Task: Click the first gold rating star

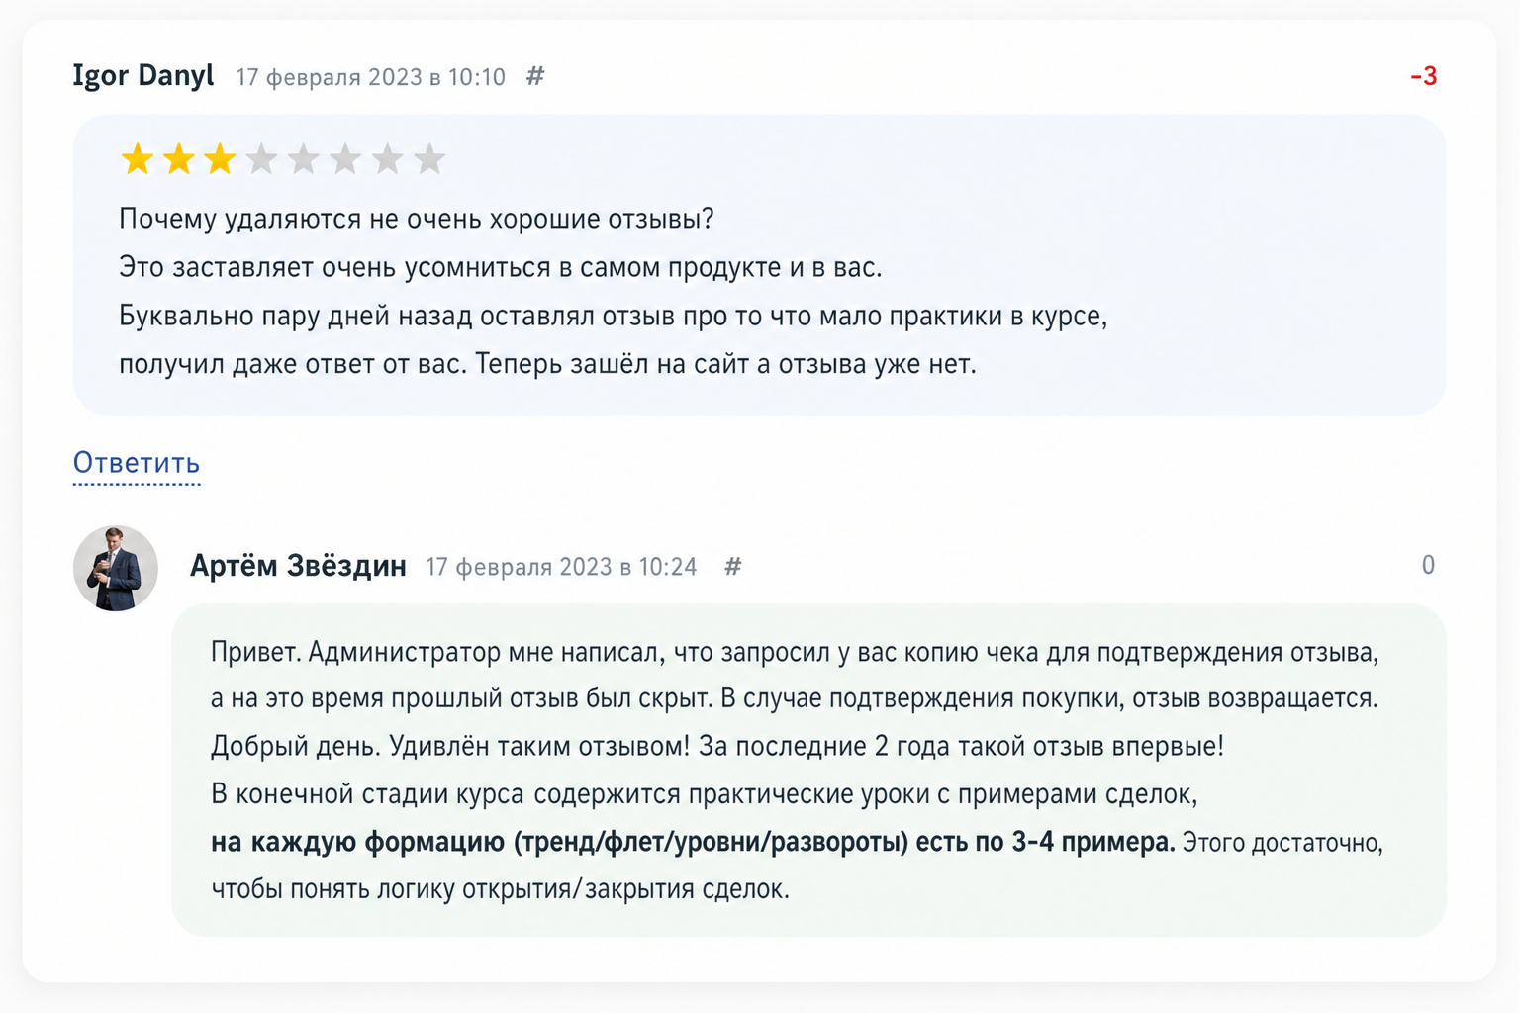Action: pyautogui.click(x=137, y=159)
